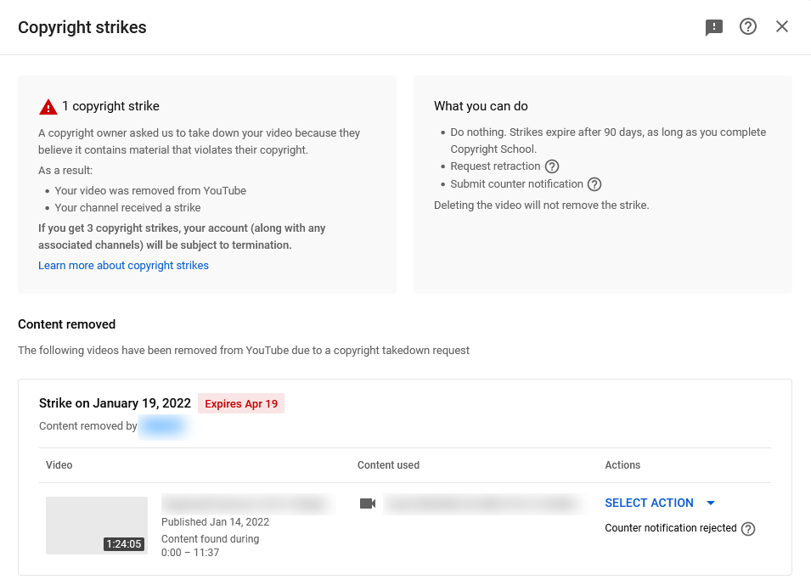Click the red warning triangle icon
The width and height of the screenshot is (811, 585).
[48, 107]
